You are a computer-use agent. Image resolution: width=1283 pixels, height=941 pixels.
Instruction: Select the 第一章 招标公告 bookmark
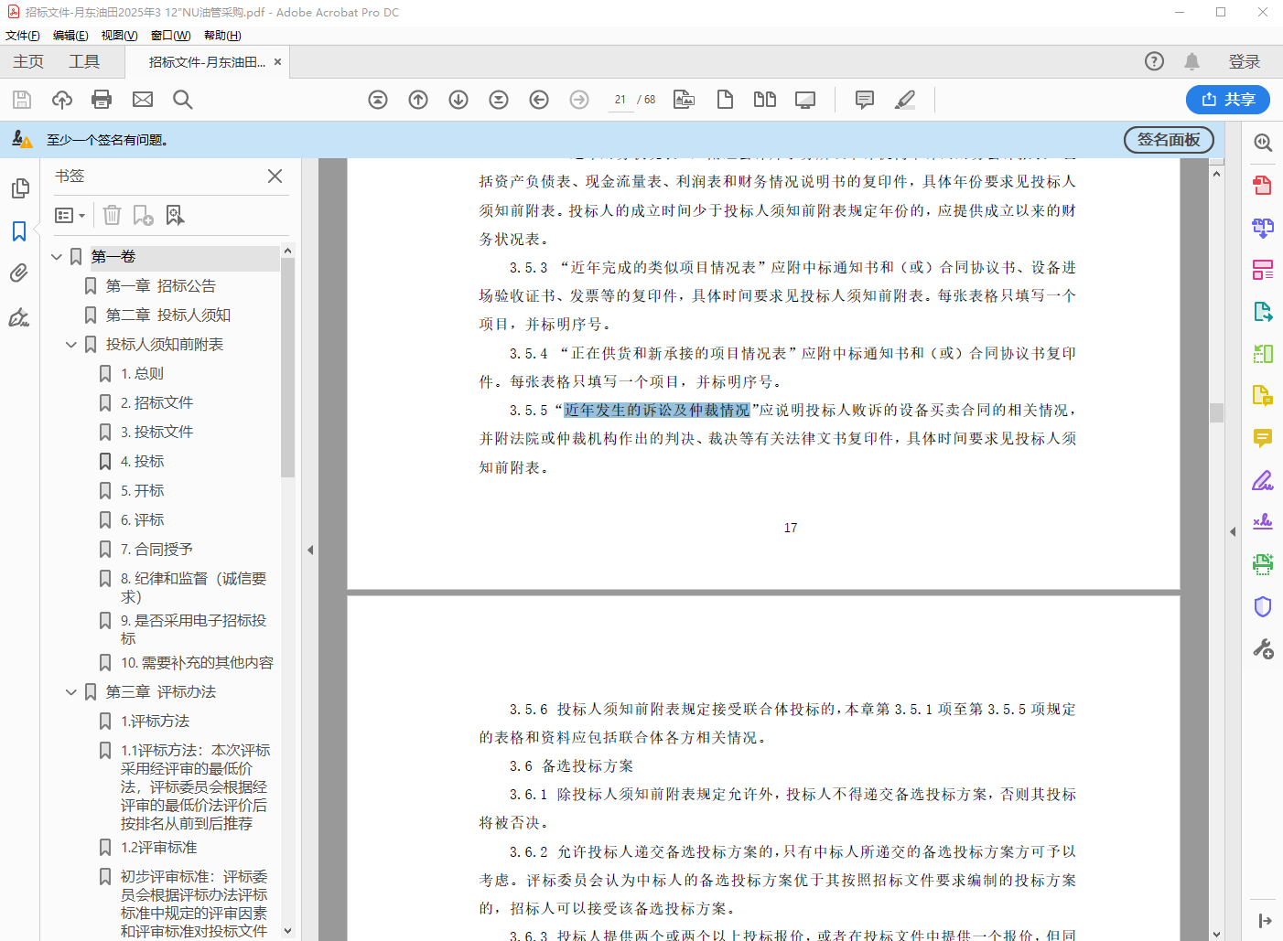[161, 286]
